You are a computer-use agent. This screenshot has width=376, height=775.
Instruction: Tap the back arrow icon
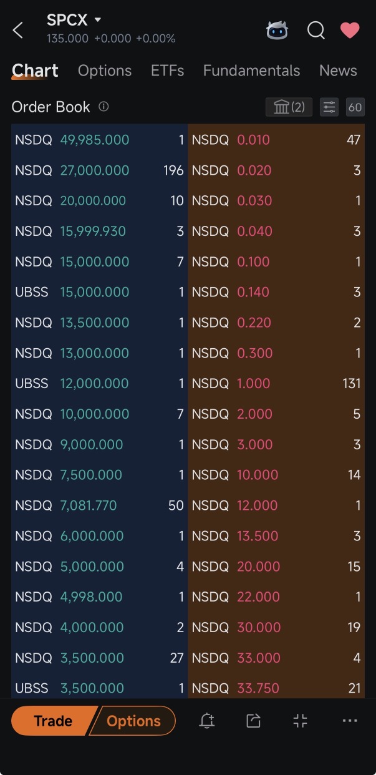pyautogui.click(x=17, y=30)
